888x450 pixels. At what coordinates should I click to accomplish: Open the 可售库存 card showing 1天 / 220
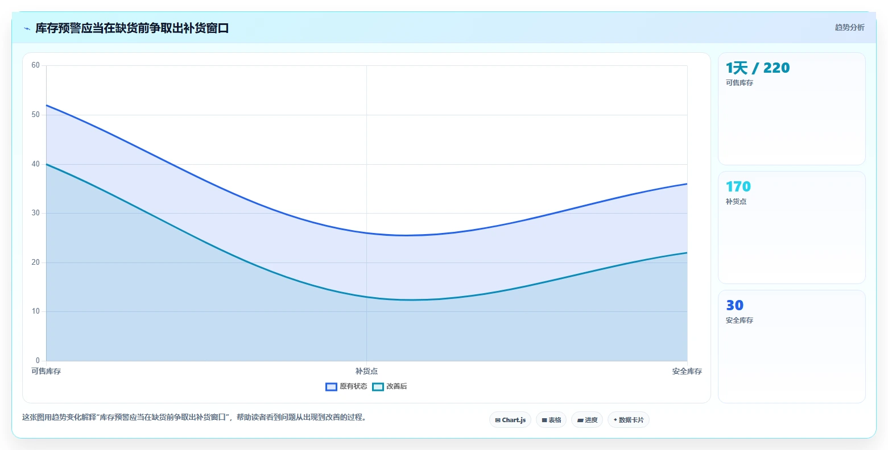coord(792,109)
